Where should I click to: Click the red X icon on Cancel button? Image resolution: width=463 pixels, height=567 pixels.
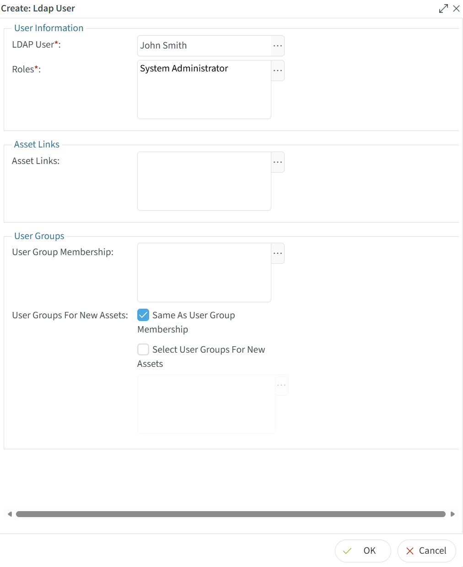click(x=410, y=551)
